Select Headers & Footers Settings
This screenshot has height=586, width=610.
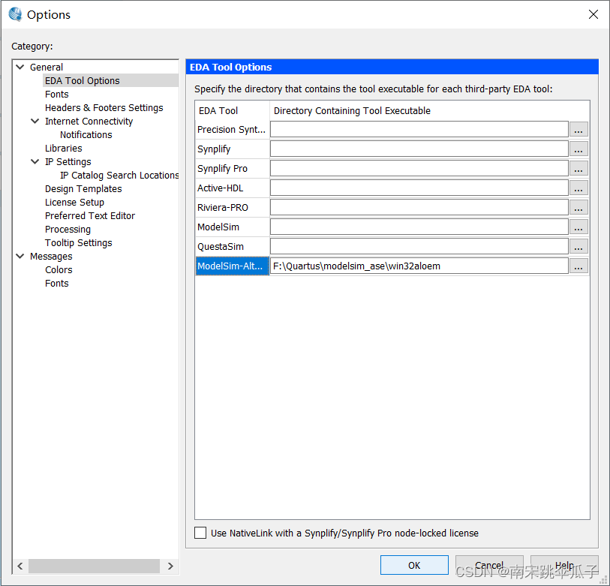[104, 108]
